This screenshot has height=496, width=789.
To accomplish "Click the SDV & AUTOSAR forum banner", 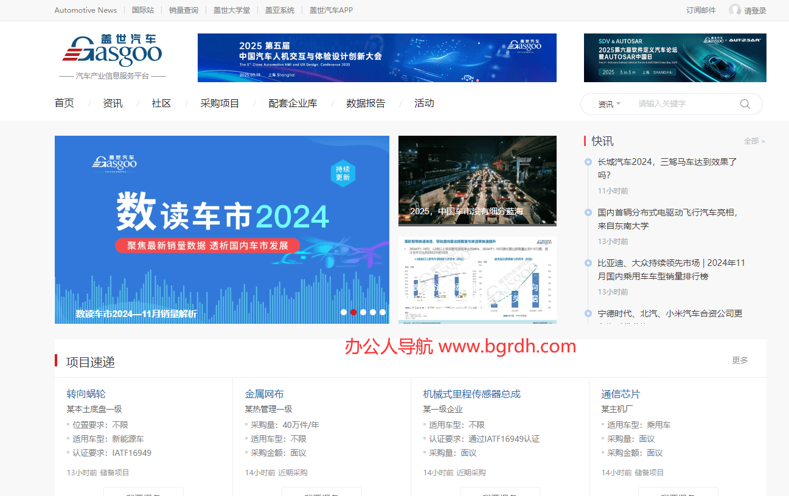I will pos(675,58).
